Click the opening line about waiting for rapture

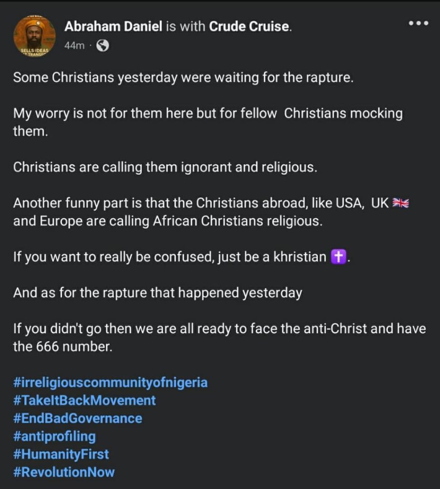pyautogui.click(x=183, y=77)
